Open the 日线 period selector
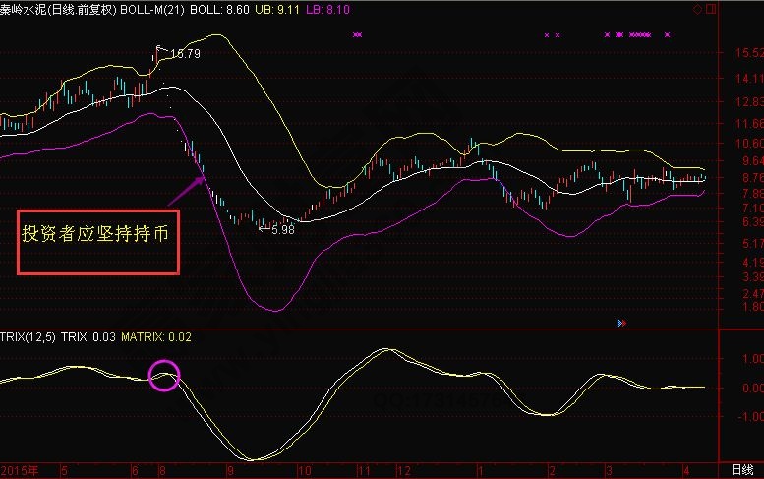The width and height of the screenshot is (764, 479). (742, 470)
